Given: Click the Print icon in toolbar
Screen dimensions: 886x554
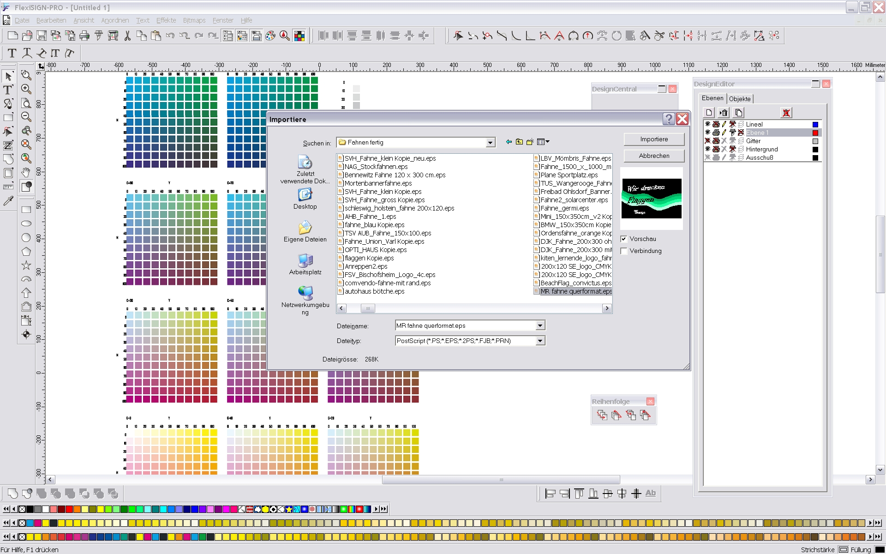Looking at the screenshot, I should (84, 36).
